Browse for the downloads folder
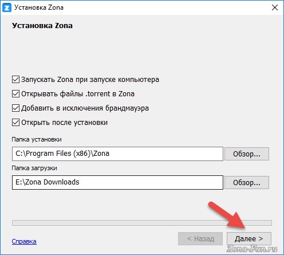The image size is (284, 255). (247, 182)
